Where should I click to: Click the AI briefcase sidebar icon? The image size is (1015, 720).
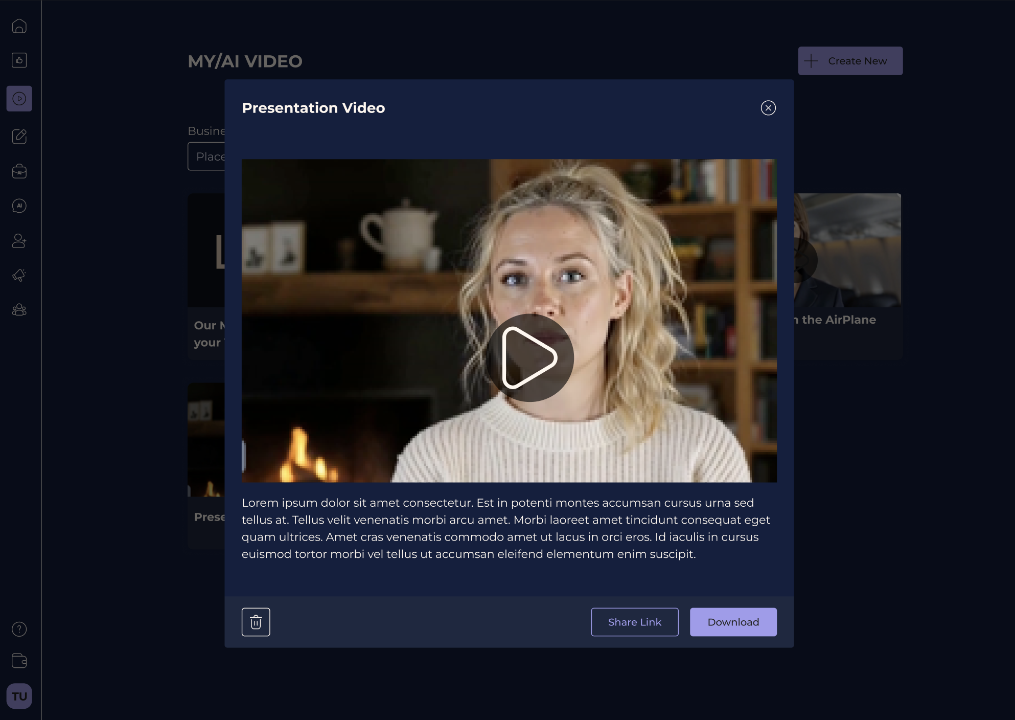[x=19, y=171]
